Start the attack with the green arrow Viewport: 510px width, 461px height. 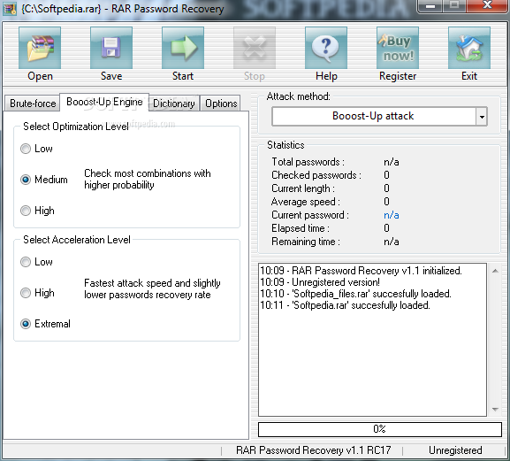(183, 48)
